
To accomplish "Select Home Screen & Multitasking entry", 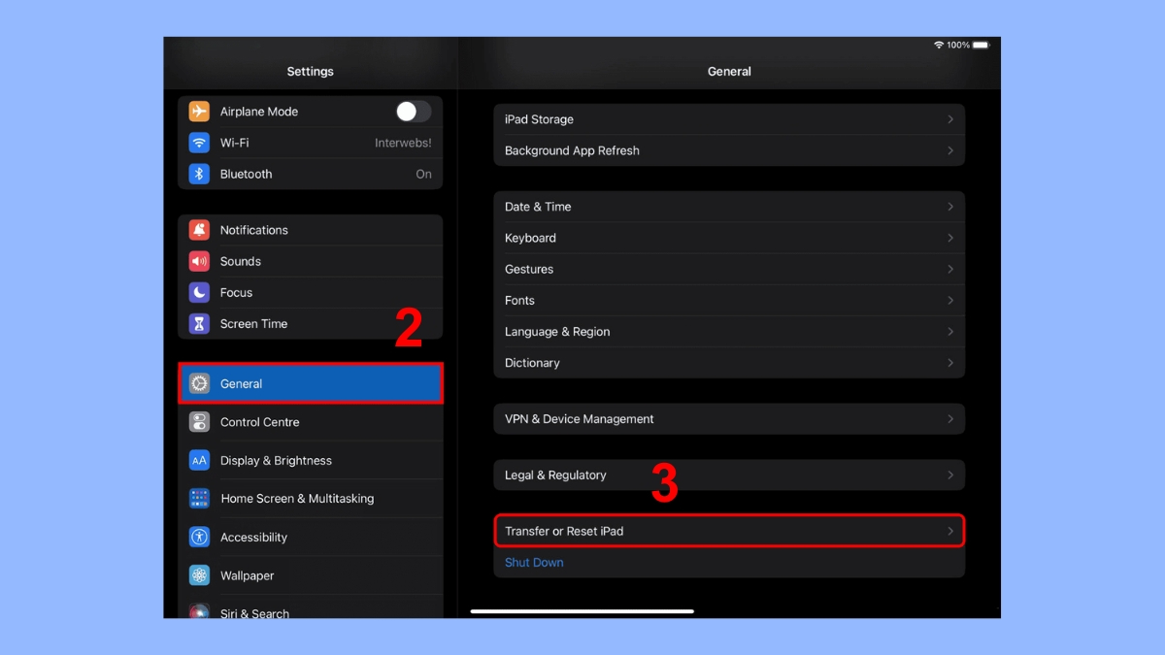I will click(311, 499).
